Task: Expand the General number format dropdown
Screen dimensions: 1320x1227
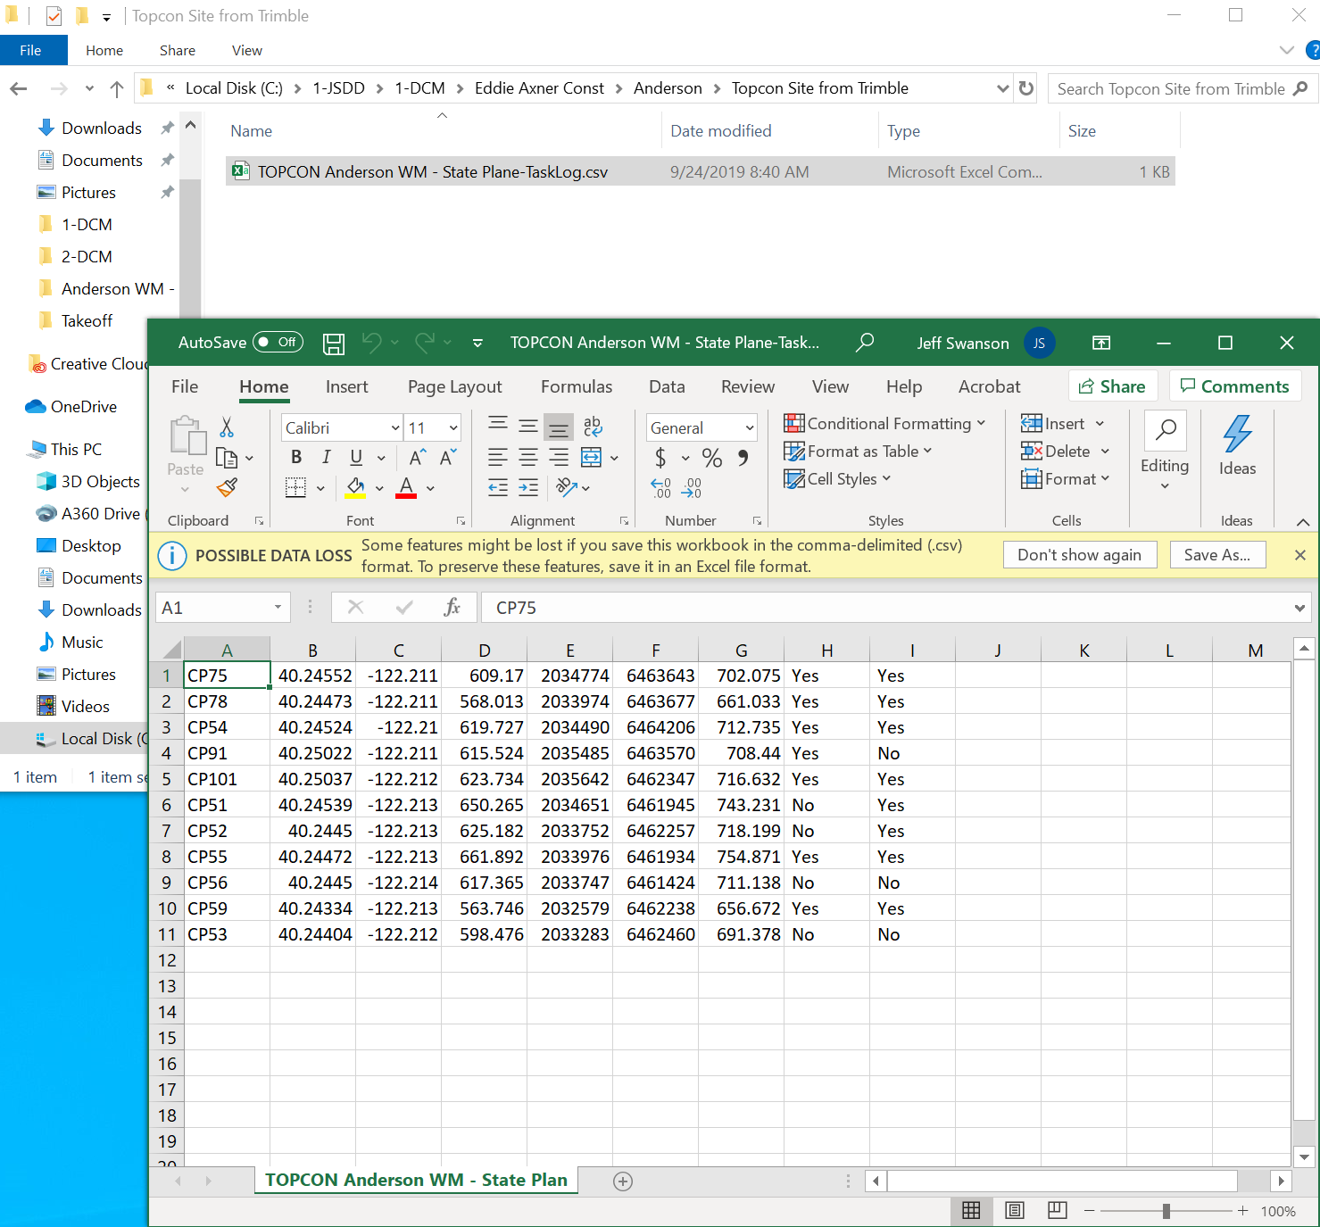Action: coord(749,428)
